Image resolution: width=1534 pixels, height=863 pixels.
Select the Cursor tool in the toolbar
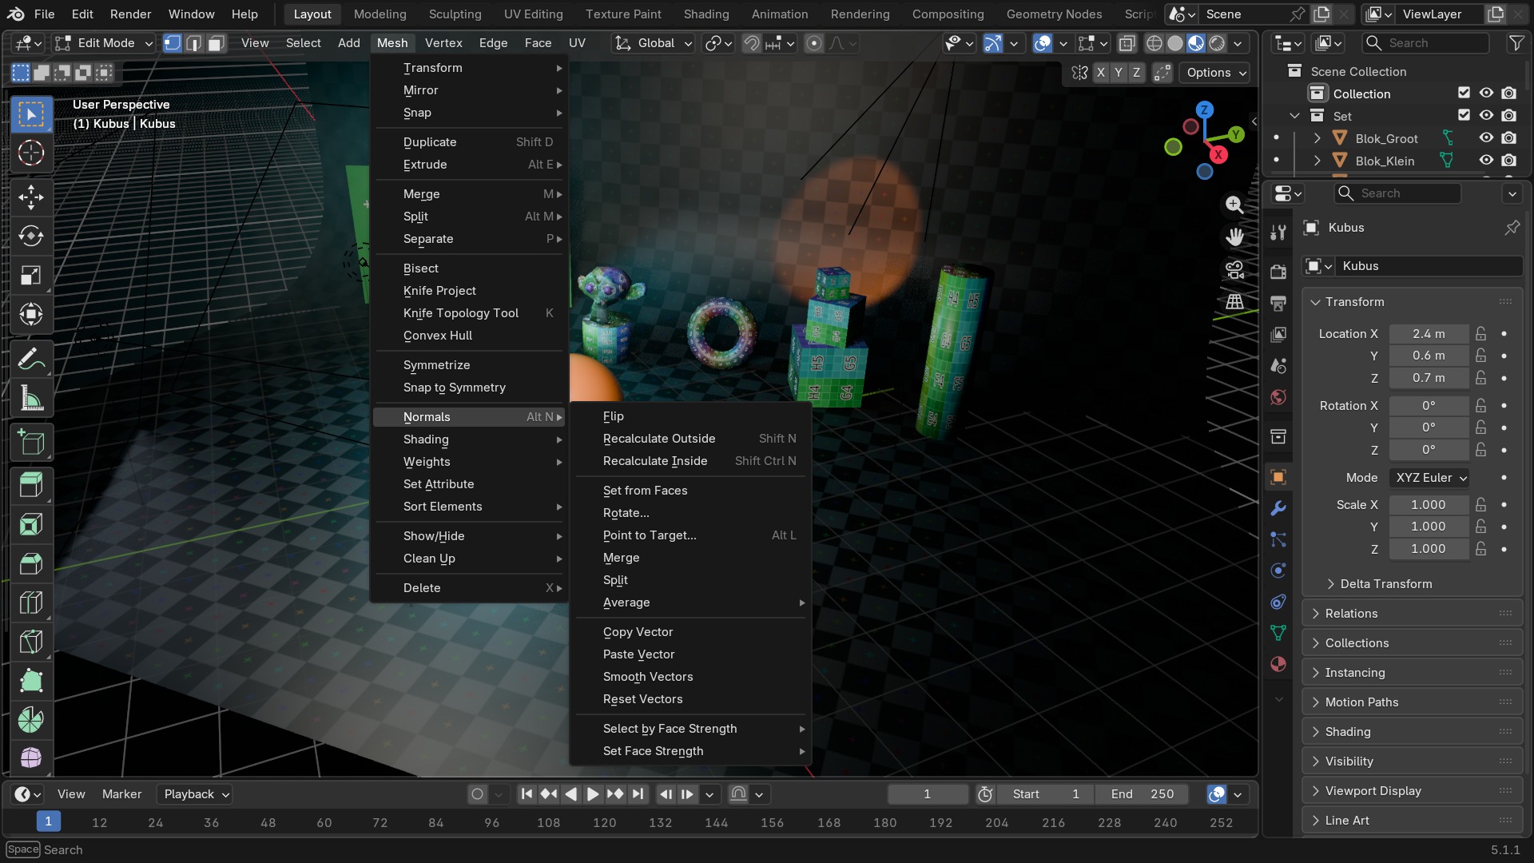pyautogui.click(x=31, y=153)
